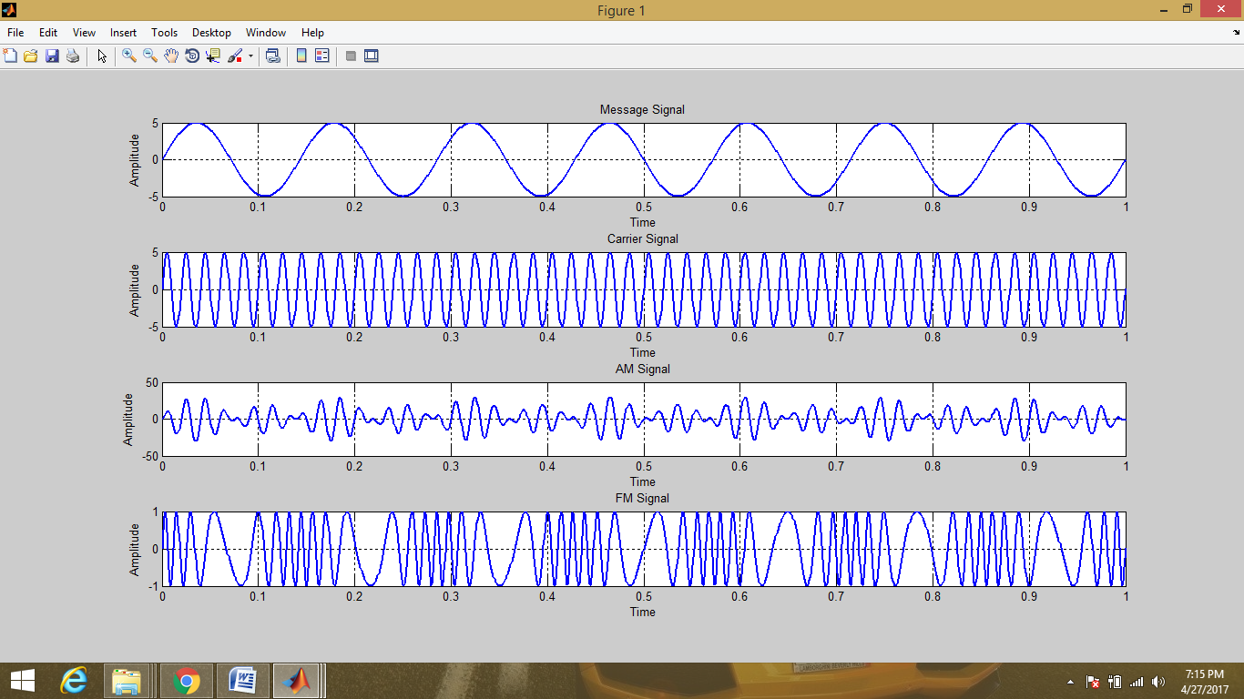Select the Brush data tool
This screenshot has height=699, width=1244.
(x=235, y=56)
